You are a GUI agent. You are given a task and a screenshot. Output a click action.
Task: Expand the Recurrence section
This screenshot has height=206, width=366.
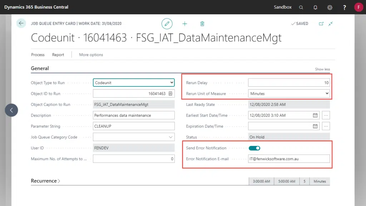pos(45,181)
